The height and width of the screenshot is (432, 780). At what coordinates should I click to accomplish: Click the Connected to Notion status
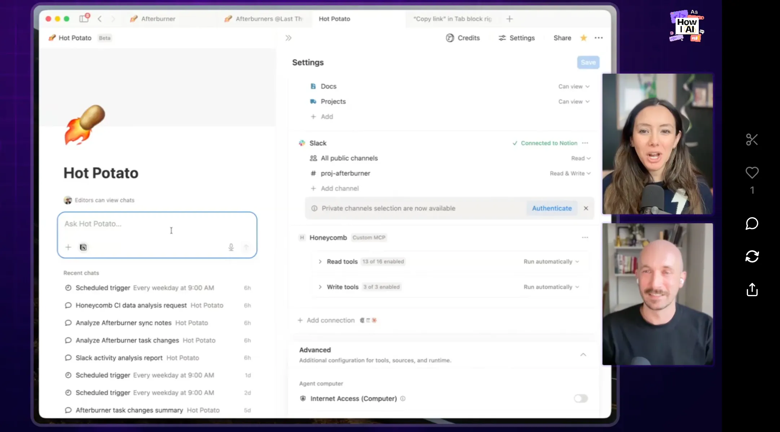point(545,143)
